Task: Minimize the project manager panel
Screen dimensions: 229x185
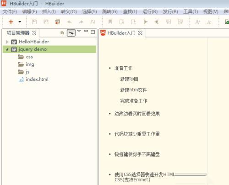Action: pyautogui.click(x=86, y=31)
